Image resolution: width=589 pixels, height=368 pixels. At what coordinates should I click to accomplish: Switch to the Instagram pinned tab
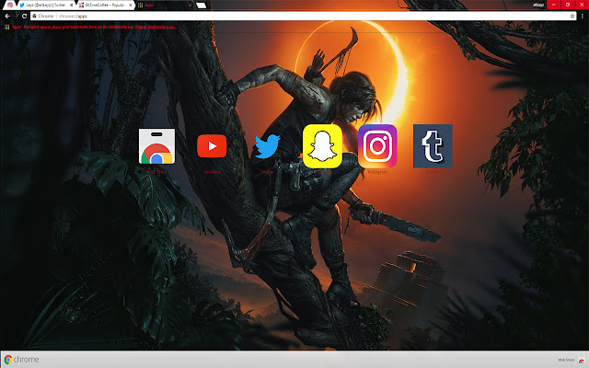pos(10,5)
